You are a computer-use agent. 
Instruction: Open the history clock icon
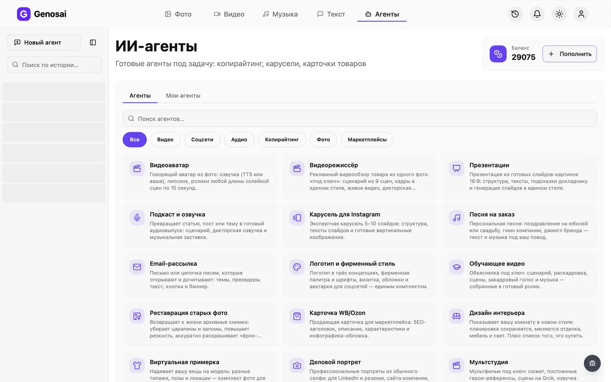coord(515,14)
